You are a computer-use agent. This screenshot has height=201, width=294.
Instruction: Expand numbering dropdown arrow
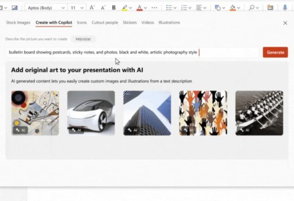pyautogui.click(x=190, y=8)
